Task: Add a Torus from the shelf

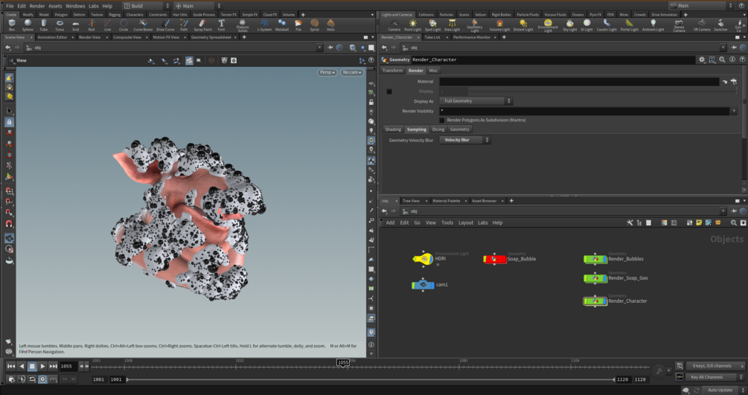Action: tap(60, 25)
